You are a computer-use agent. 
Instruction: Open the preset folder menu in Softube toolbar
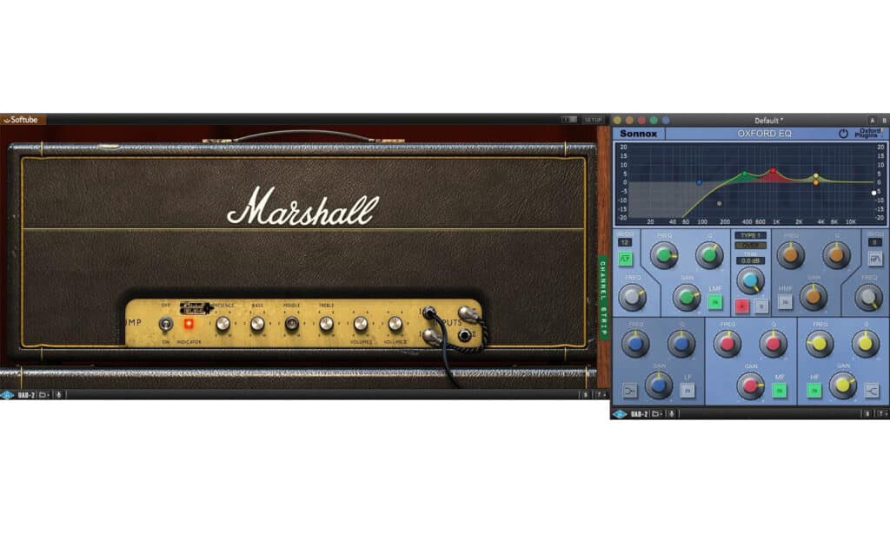click(43, 395)
